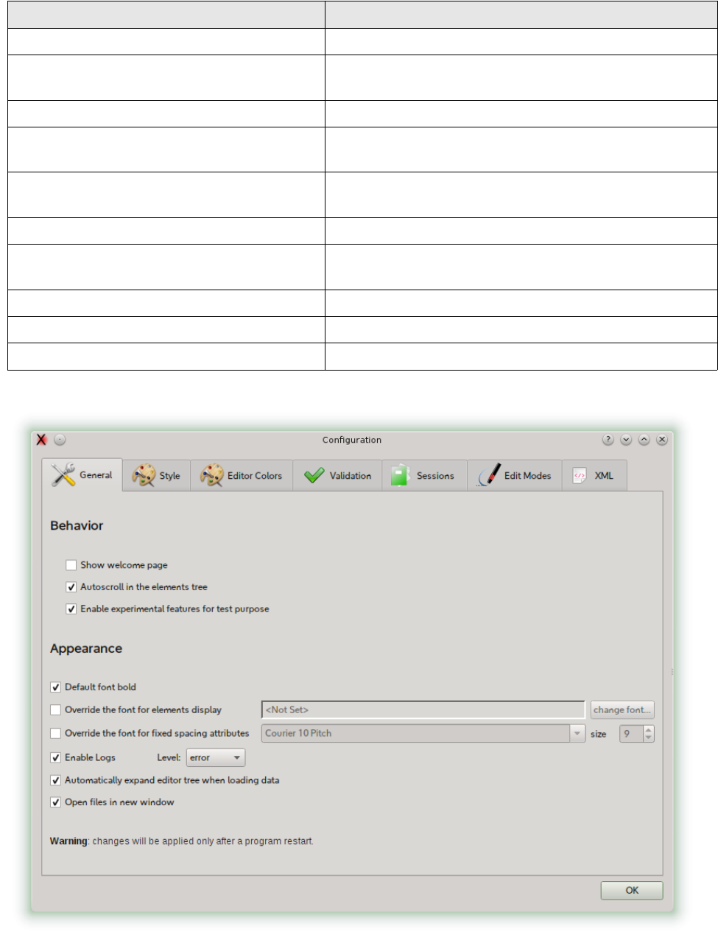Open the Editor Colors tab

pyautogui.click(x=242, y=476)
